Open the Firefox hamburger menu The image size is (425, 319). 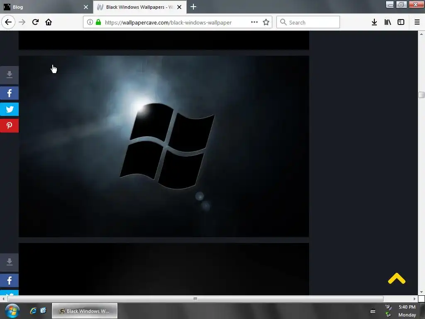tap(417, 22)
